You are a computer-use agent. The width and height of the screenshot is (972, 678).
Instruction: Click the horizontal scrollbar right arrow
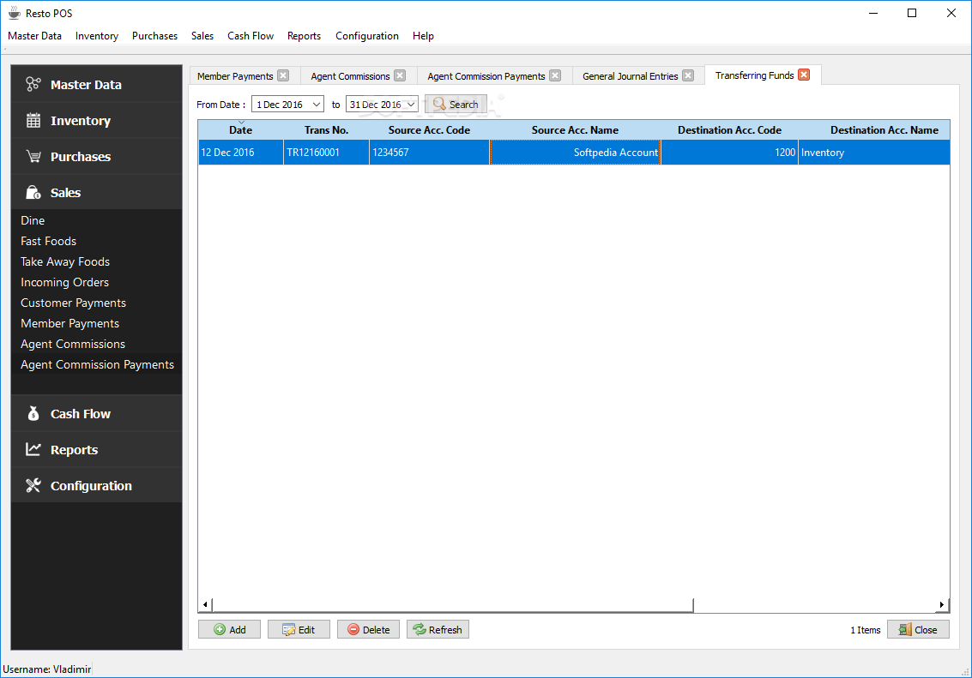(x=942, y=604)
